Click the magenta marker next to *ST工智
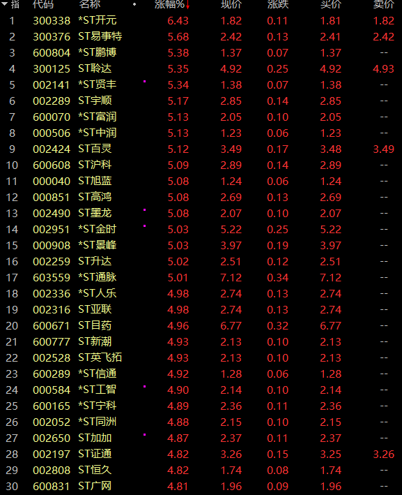The width and height of the screenshot is (402, 495). pyautogui.click(x=145, y=386)
